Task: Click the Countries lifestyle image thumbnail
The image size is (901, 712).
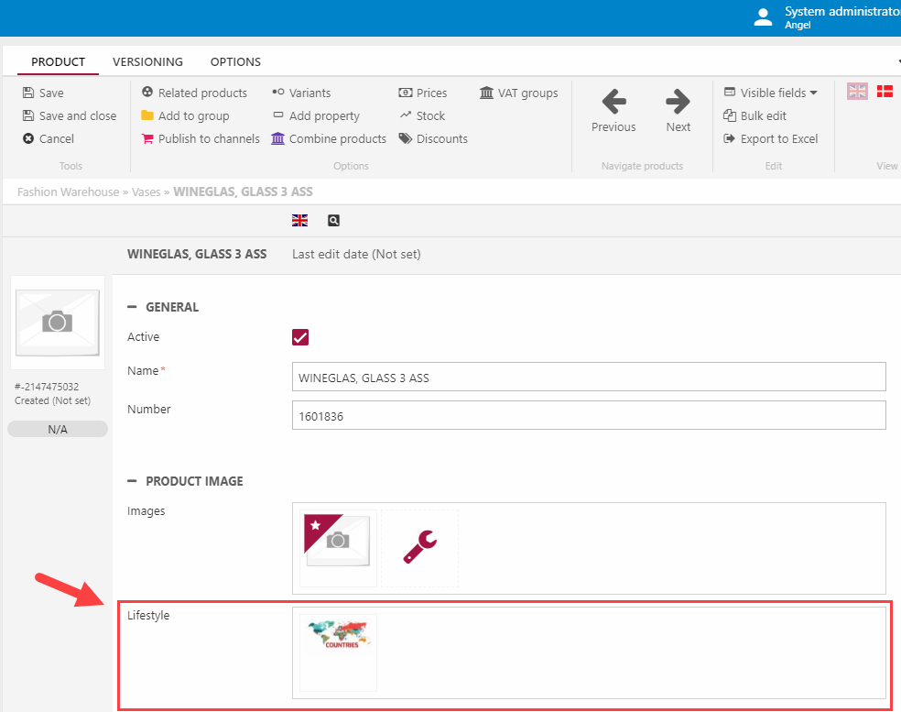Action: click(x=338, y=637)
